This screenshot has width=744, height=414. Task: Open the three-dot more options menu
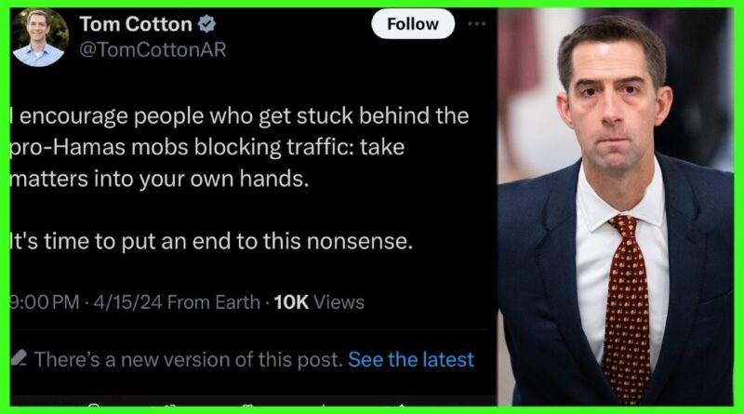click(x=476, y=24)
